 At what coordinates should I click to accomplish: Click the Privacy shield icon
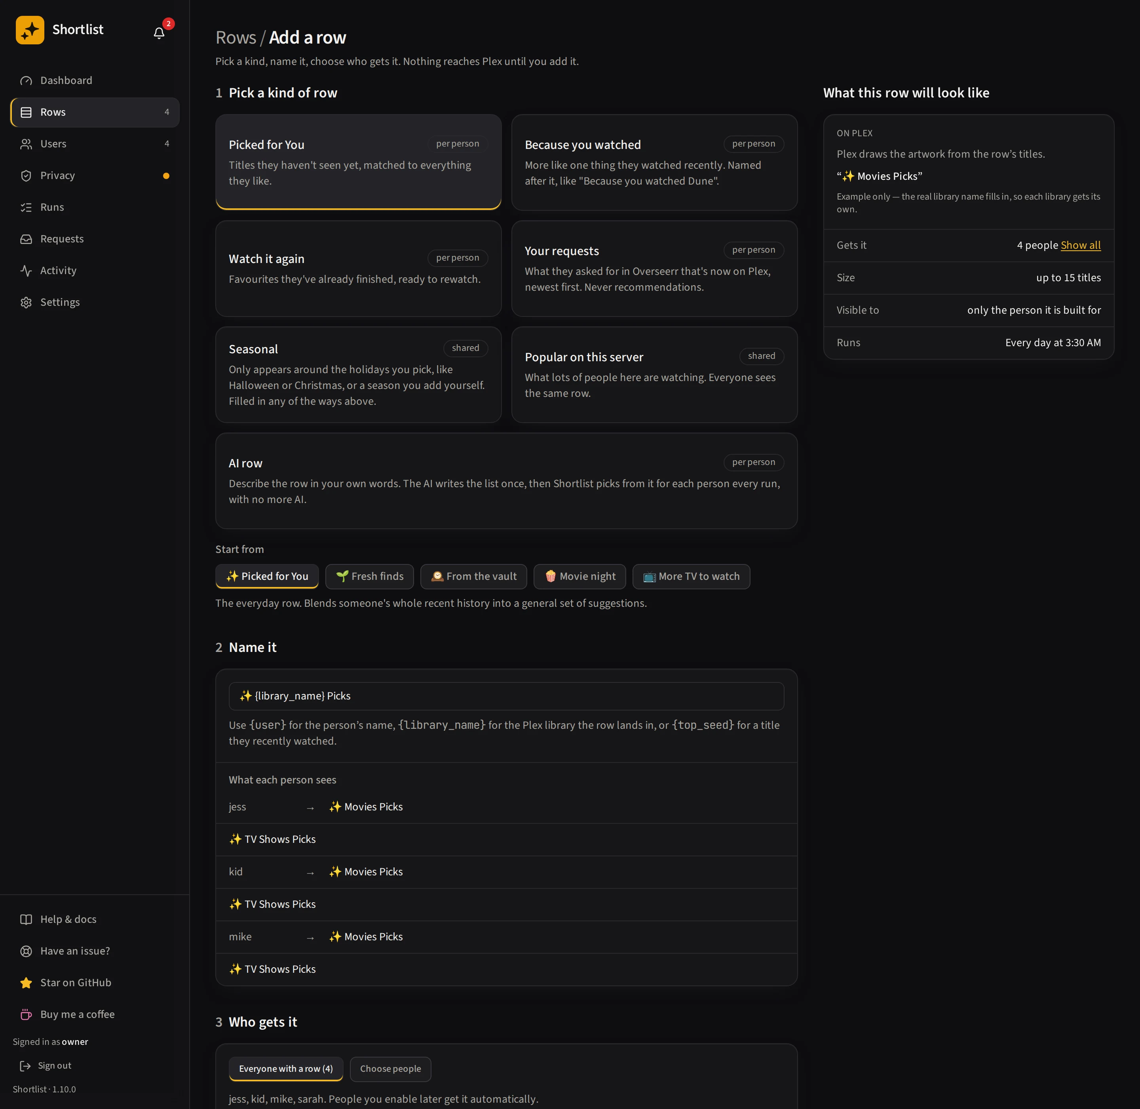pos(26,175)
